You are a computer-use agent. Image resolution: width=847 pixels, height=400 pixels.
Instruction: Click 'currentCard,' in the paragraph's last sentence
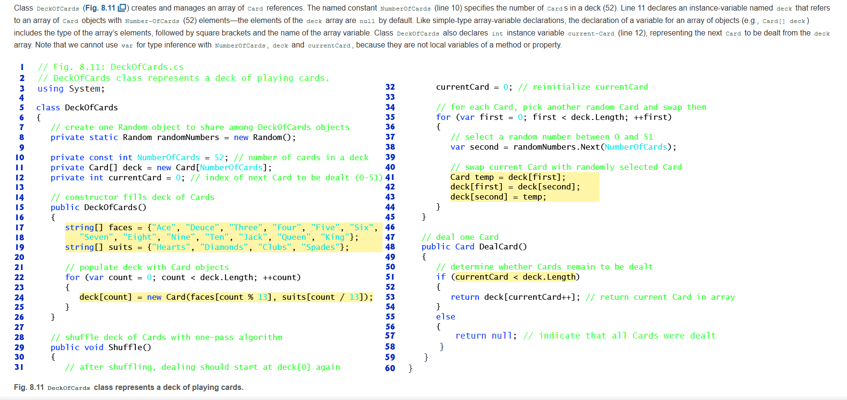coord(330,45)
